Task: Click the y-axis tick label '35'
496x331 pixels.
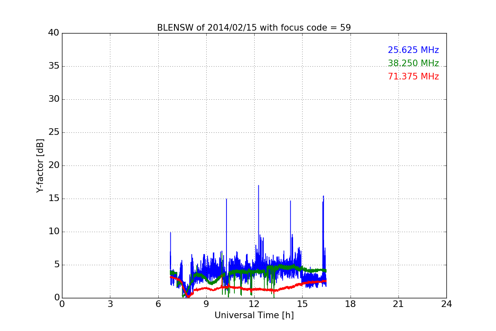Action: [54, 66]
